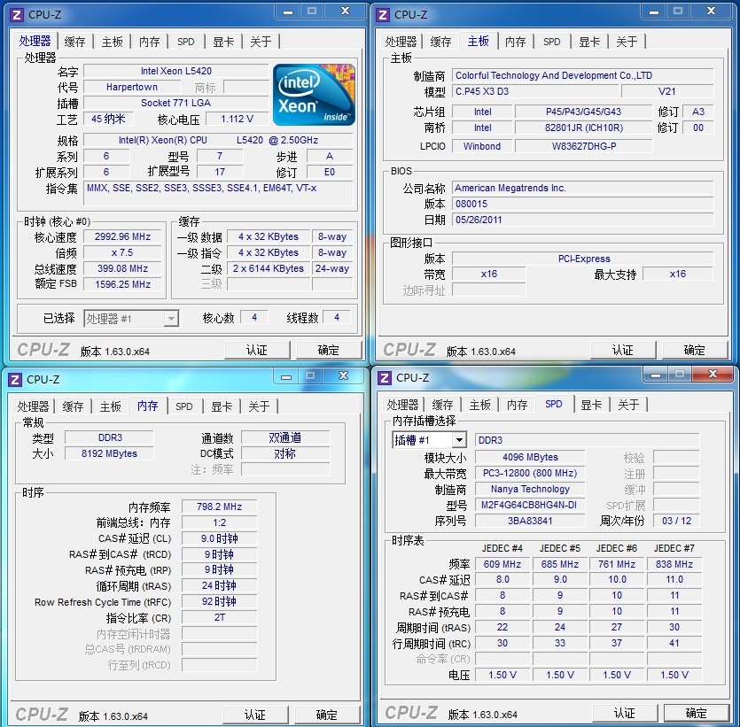Image resolution: width=740 pixels, height=727 pixels.
Task: Go to 关于 tab in memory window
Action: (x=259, y=406)
